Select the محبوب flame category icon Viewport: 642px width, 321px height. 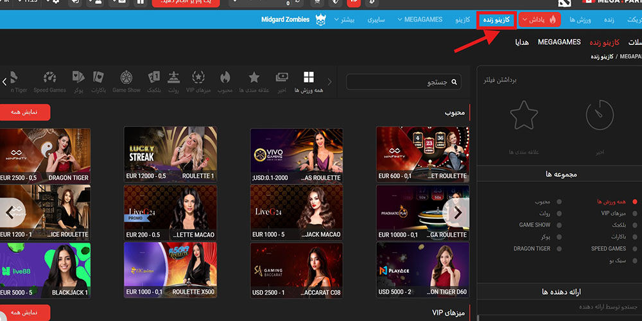(225, 77)
